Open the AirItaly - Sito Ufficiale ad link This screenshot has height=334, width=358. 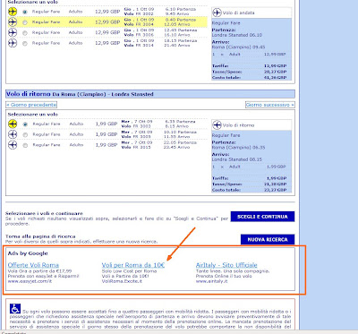pyautogui.click(x=226, y=265)
